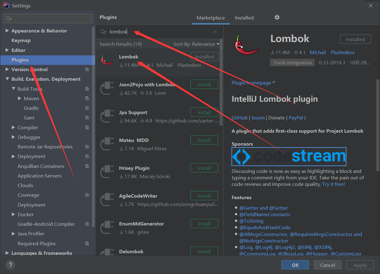Open Application Servers settings
Screen dimensions: 380x274
40,176
